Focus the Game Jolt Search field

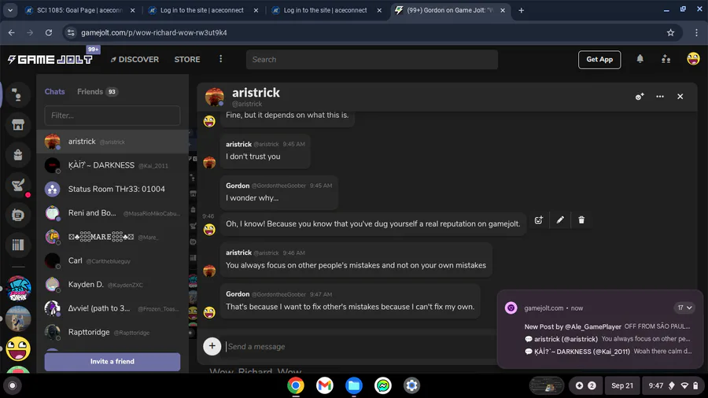pos(371,60)
